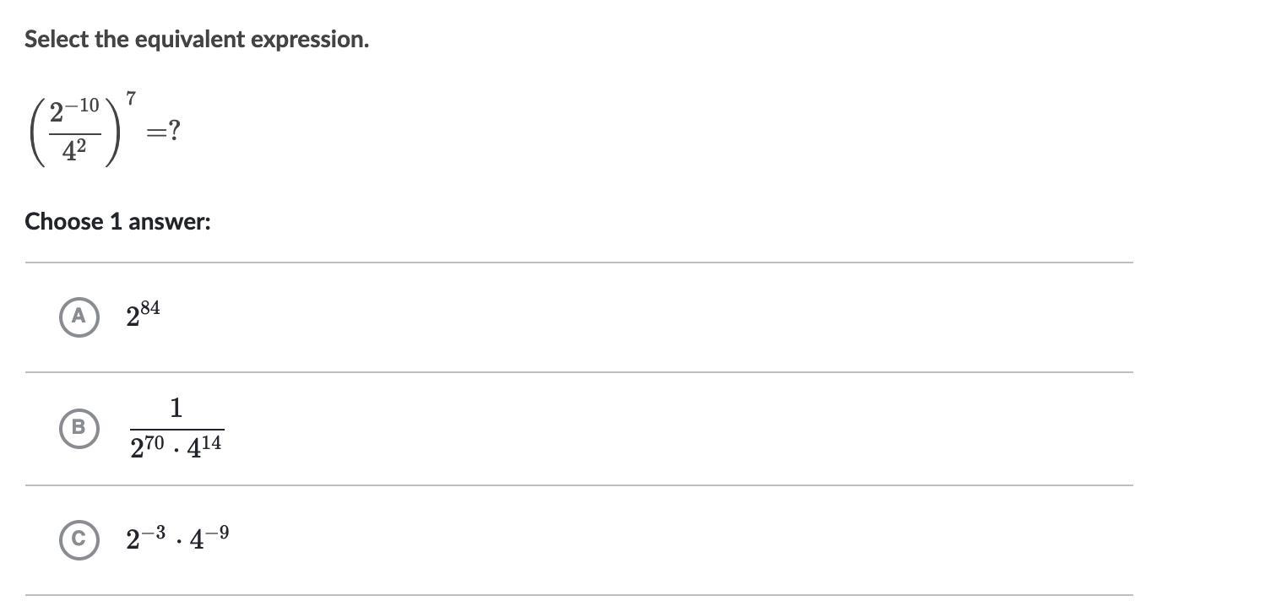The image size is (1265, 601).
Task: Pick option C radio circle
Action: pyautogui.click(x=79, y=539)
